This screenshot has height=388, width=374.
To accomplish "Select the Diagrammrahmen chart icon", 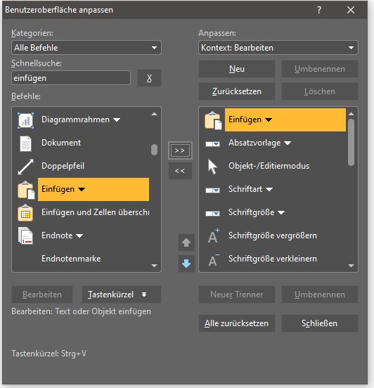I will [x=25, y=120].
